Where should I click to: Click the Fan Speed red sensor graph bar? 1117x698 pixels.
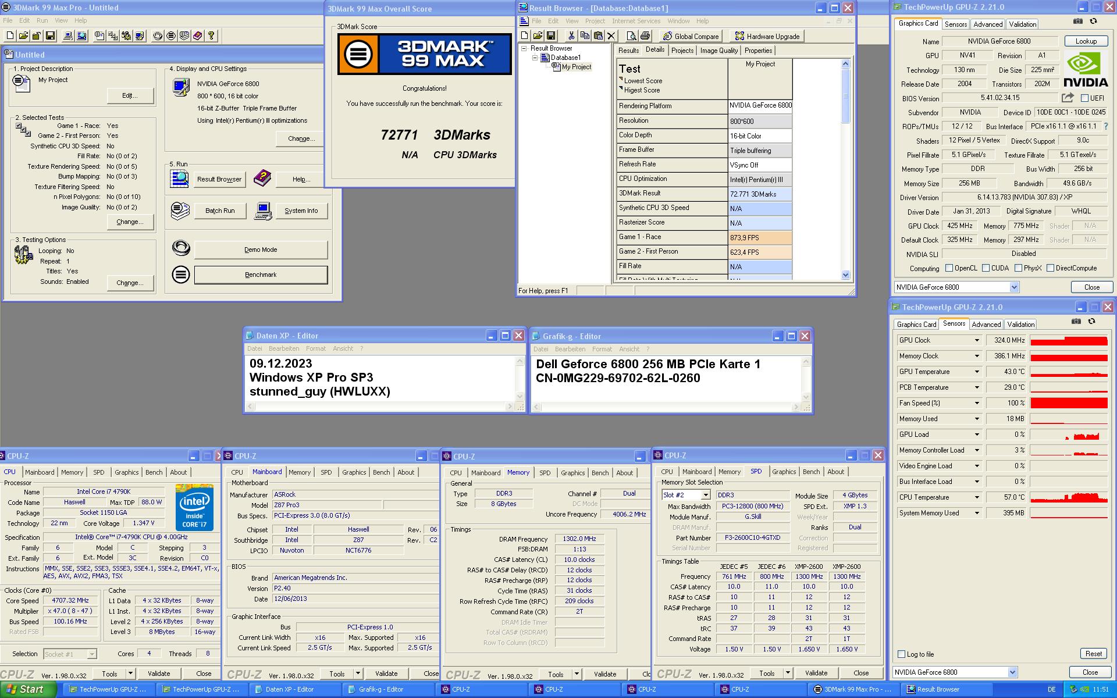tap(1069, 403)
